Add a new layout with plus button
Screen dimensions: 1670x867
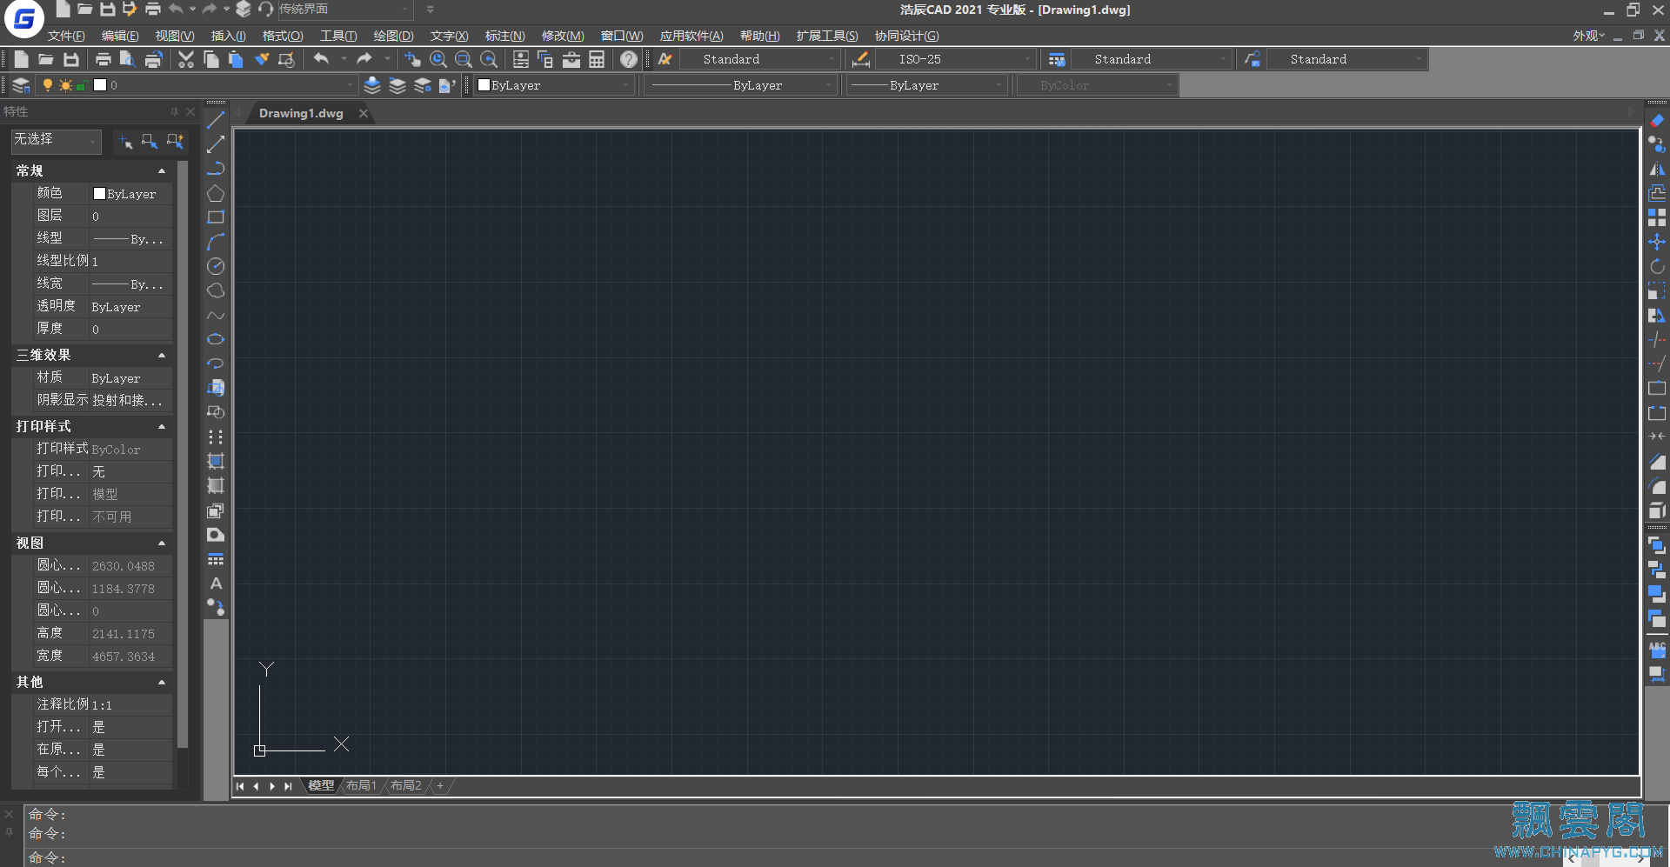point(440,785)
